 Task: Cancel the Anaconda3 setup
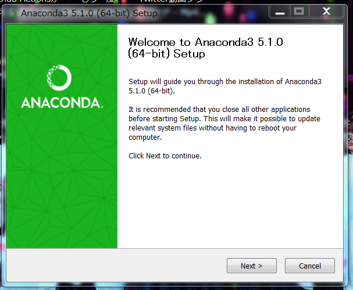[310, 266]
